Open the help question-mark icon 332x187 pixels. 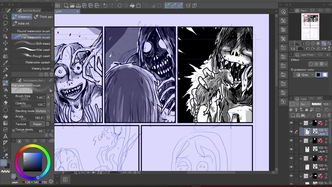pyautogui.click(x=195, y=5)
